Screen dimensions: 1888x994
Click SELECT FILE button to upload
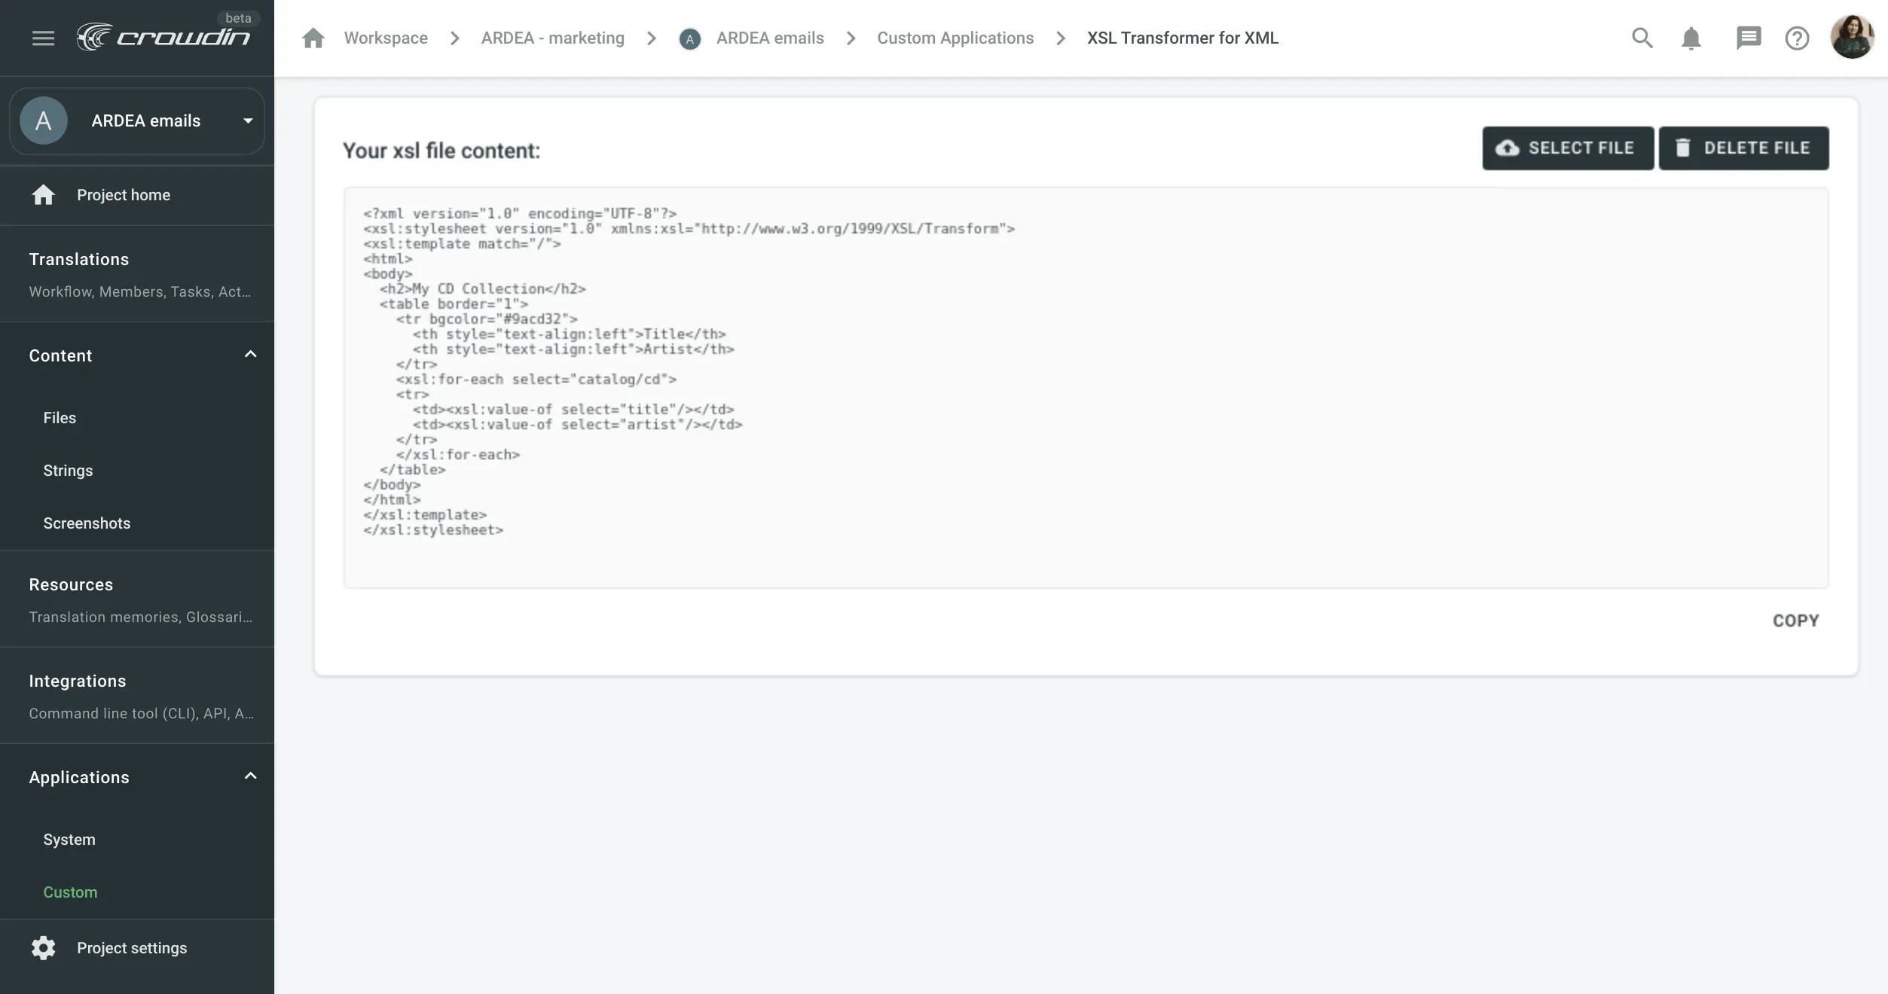tap(1569, 148)
